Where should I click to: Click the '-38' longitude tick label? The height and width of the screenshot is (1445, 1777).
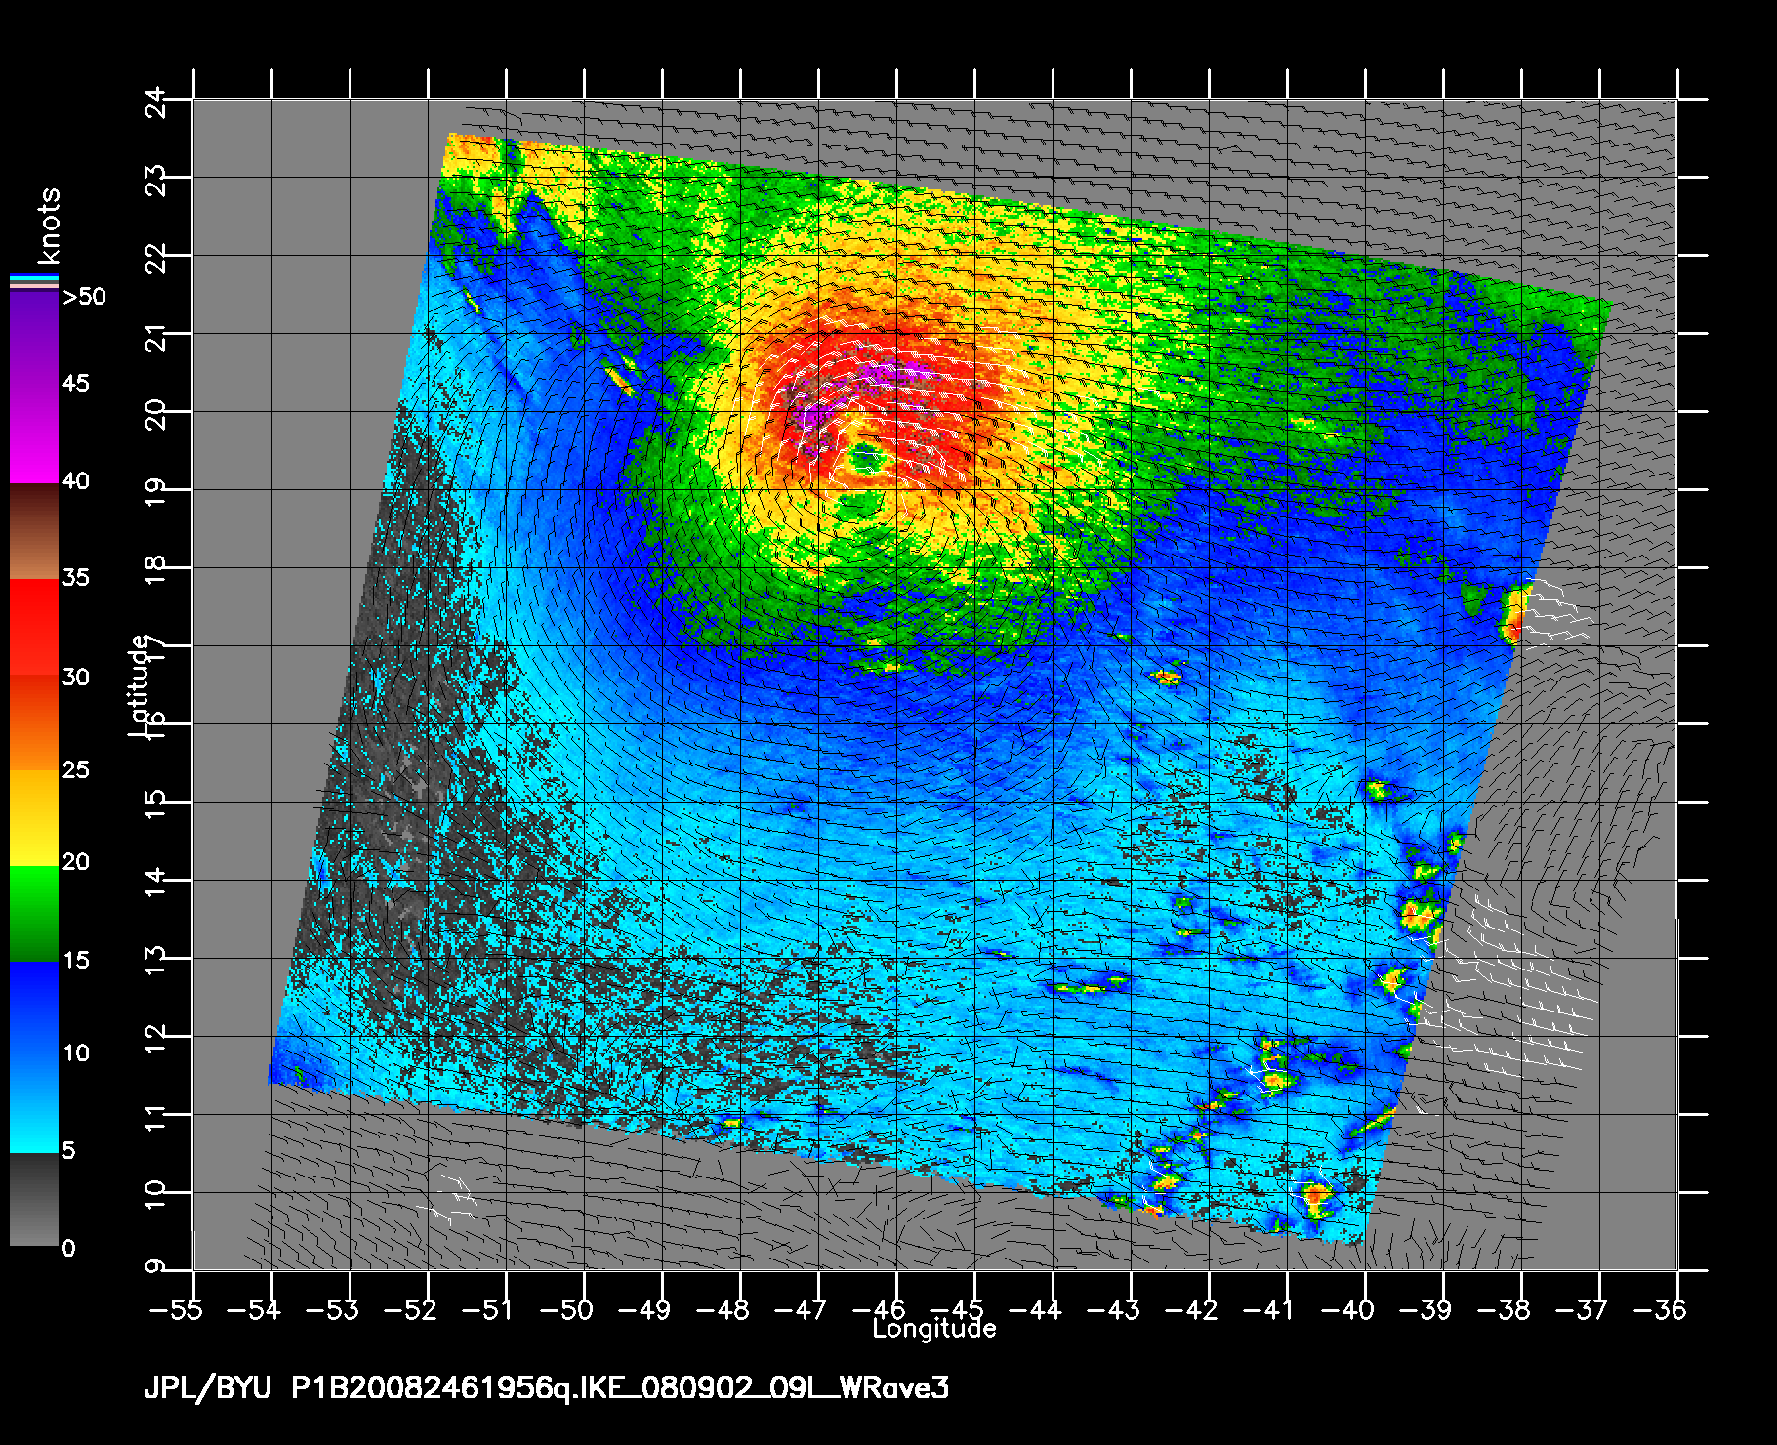tap(1504, 1309)
